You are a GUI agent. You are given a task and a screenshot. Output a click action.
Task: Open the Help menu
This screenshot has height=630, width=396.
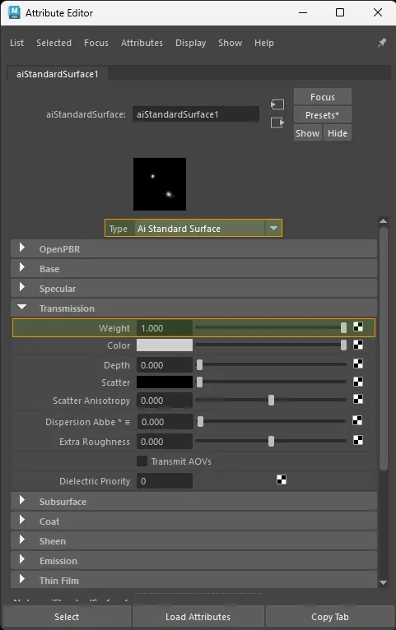pos(263,43)
